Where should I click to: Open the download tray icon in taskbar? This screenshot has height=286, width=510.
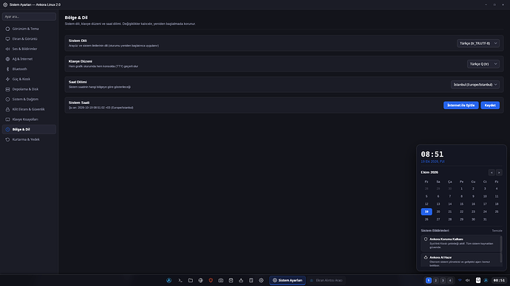pyautogui.click(x=241, y=281)
